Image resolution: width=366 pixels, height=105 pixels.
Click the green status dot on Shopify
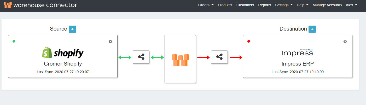tap(14, 41)
